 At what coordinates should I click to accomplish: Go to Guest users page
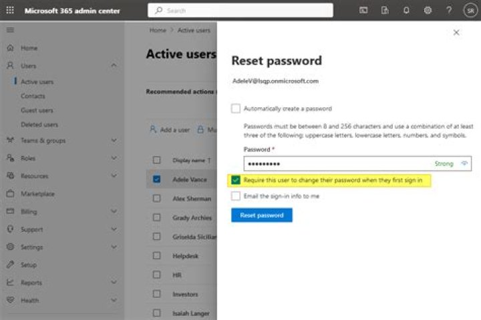[37, 110]
